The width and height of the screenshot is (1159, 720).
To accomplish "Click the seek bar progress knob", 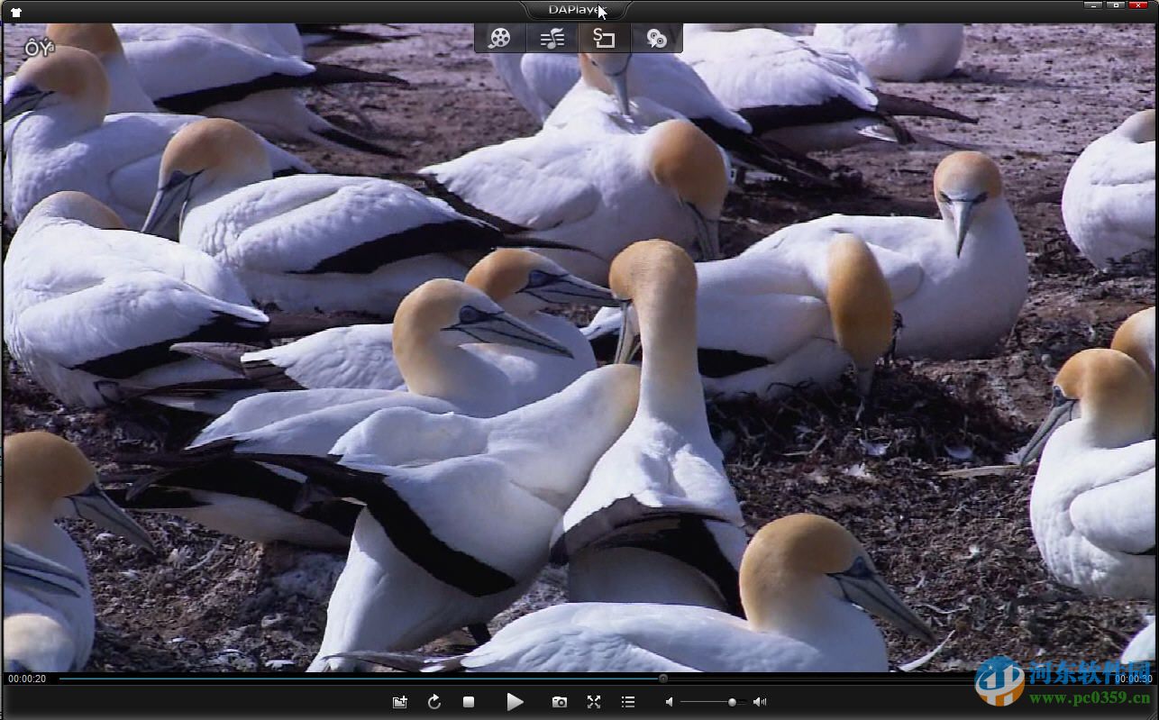I will 663,679.
